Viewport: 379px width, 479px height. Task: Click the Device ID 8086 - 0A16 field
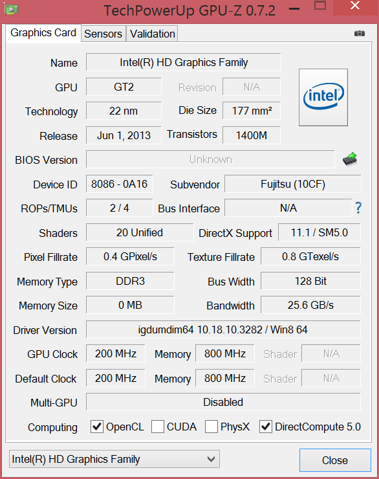tap(119, 184)
